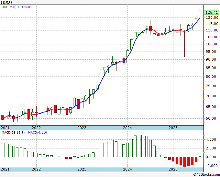
Task: Click the 110.00 price axis label
Action: click(212, 30)
